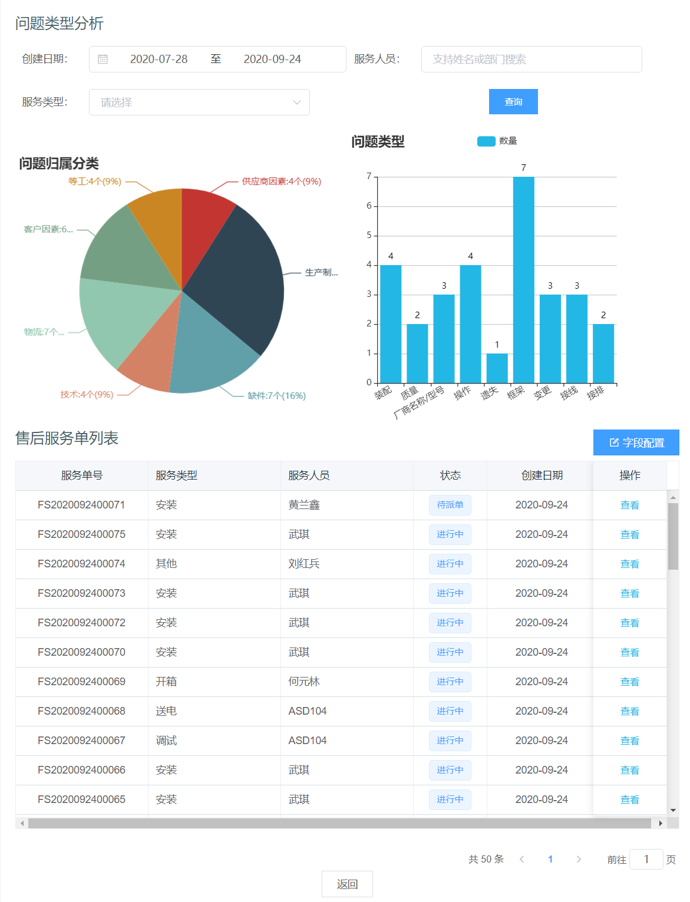Select page 1 in pagination
The height and width of the screenshot is (902, 690).
(x=550, y=859)
